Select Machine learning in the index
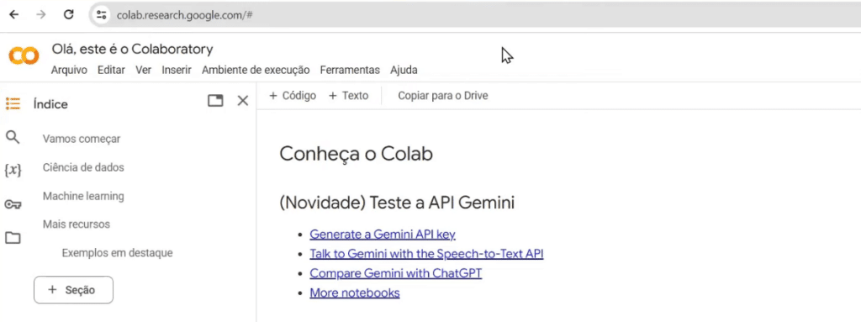The width and height of the screenshot is (861, 322). [83, 196]
